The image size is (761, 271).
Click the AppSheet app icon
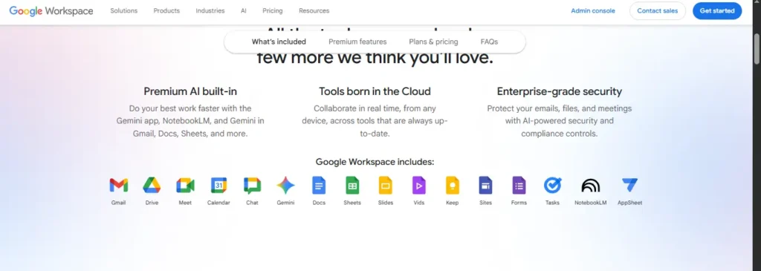[629, 185]
